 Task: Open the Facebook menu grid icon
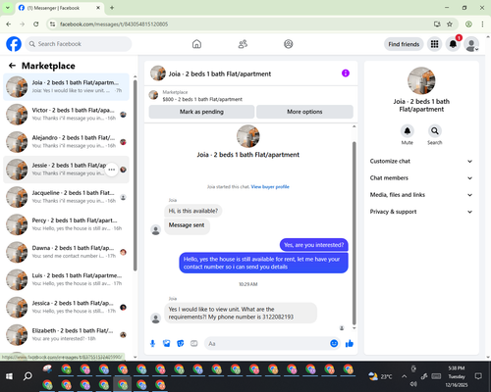coord(434,44)
